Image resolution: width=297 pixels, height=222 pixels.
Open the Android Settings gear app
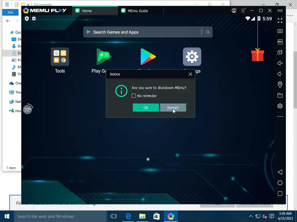coord(192,57)
